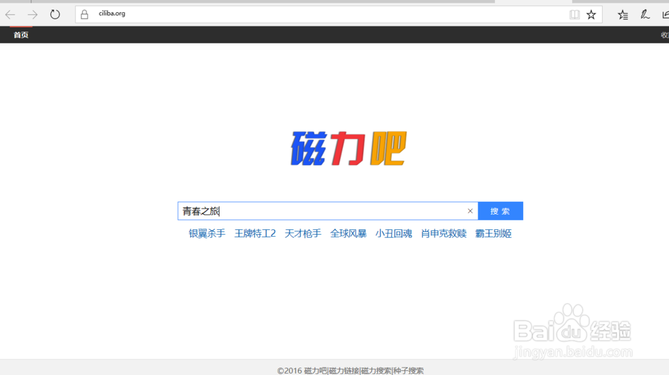The width and height of the screenshot is (669, 375).
Task: Open the 银翼杀手 suggestion link
Action: 207,233
